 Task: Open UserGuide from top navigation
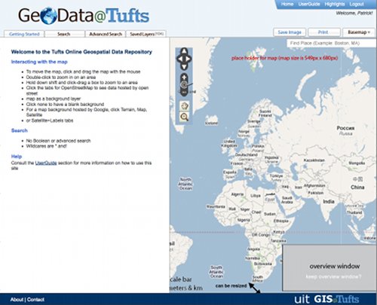point(309,4)
